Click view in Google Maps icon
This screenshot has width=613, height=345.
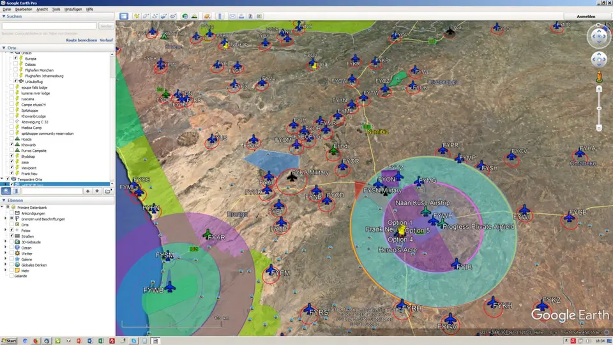pos(259,16)
